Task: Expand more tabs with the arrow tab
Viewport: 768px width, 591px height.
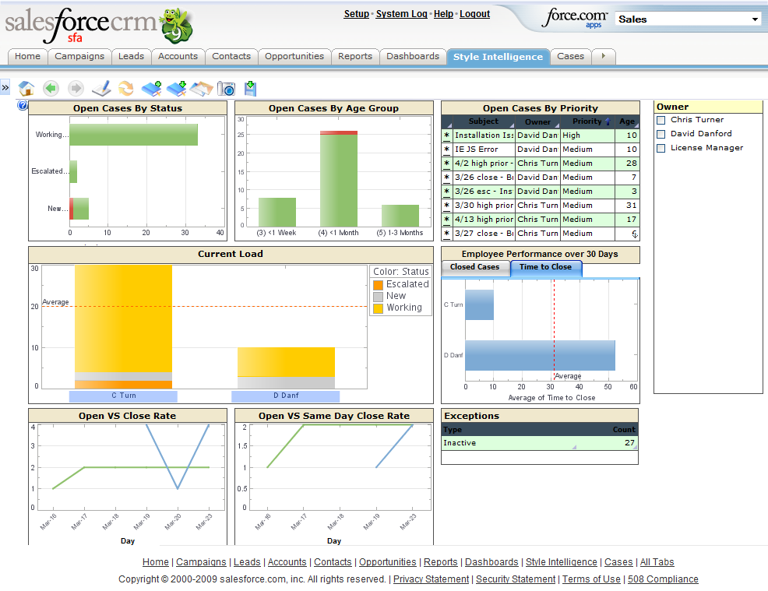Action: (x=604, y=56)
